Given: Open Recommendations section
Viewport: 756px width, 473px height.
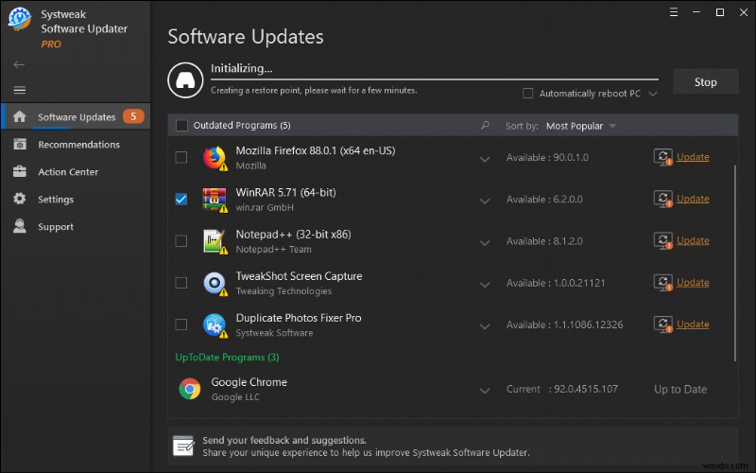Looking at the screenshot, I should (x=76, y=144).
